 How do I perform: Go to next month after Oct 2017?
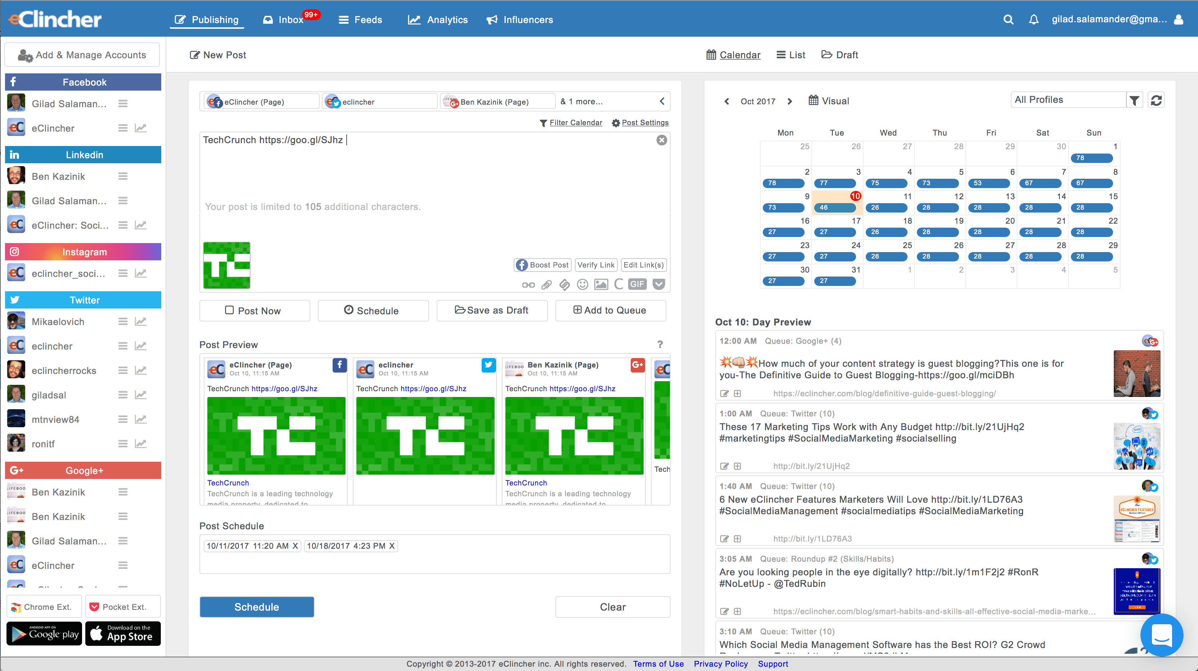(790, 101)
